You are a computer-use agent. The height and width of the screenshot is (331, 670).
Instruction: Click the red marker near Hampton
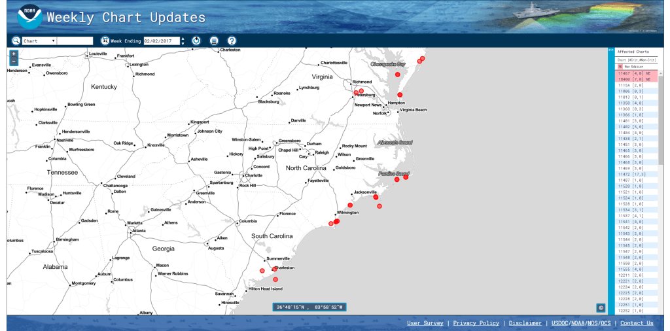pos(400,95)
